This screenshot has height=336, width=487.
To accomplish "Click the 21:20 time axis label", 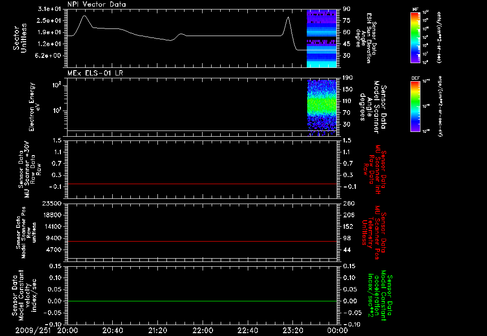I will click(157, 331).
